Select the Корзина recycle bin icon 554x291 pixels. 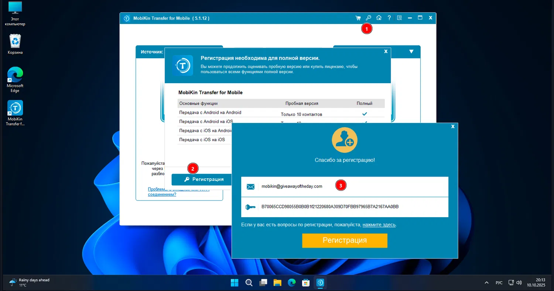tap(15, 44)
